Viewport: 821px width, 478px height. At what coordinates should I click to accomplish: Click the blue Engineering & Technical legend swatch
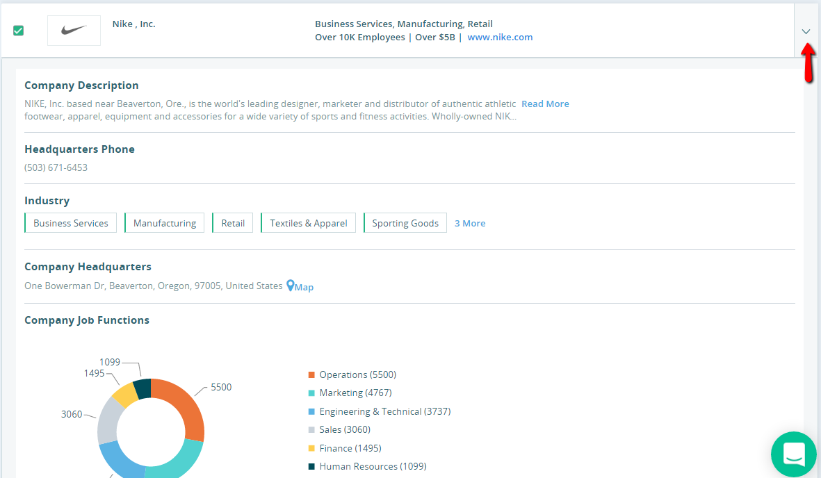coord(311,411)
